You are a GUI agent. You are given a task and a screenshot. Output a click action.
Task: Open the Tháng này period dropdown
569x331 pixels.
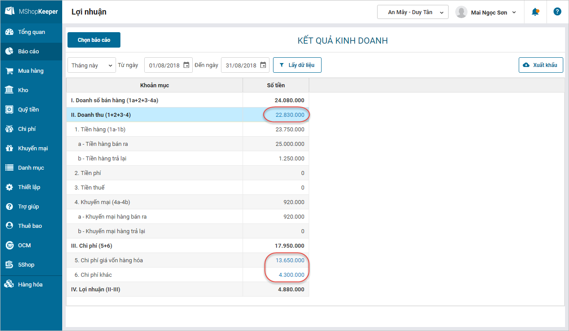92,65
